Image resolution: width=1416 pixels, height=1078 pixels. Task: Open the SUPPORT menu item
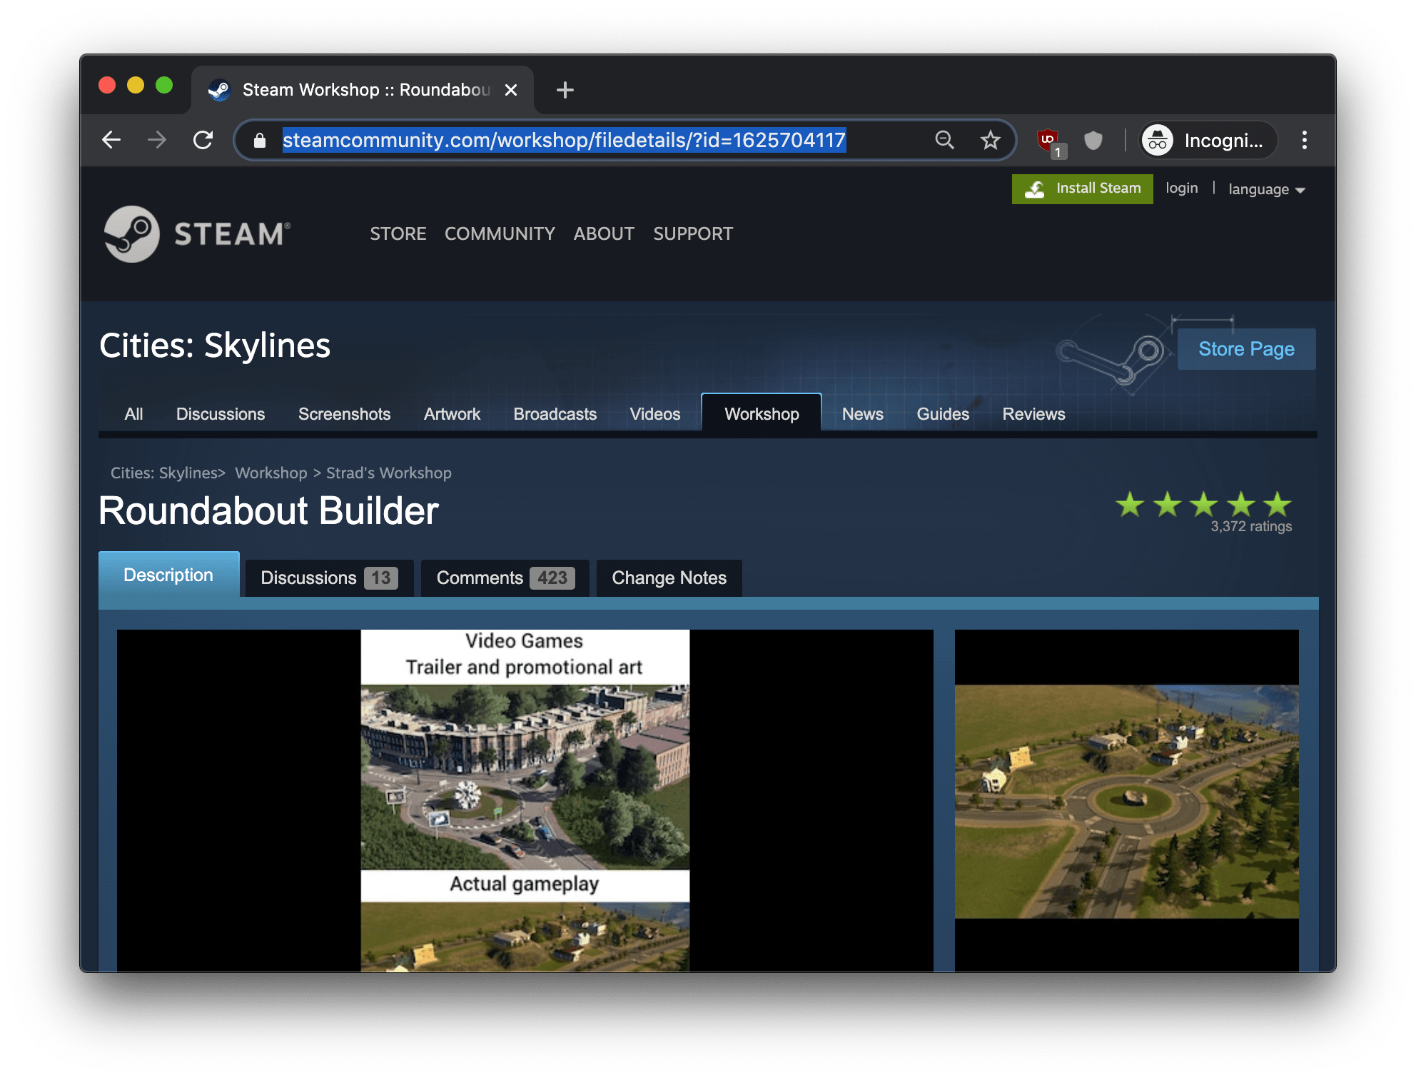point(693,233)
